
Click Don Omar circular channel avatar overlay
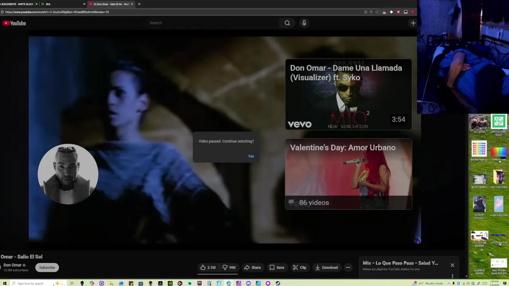pos(68,174)
